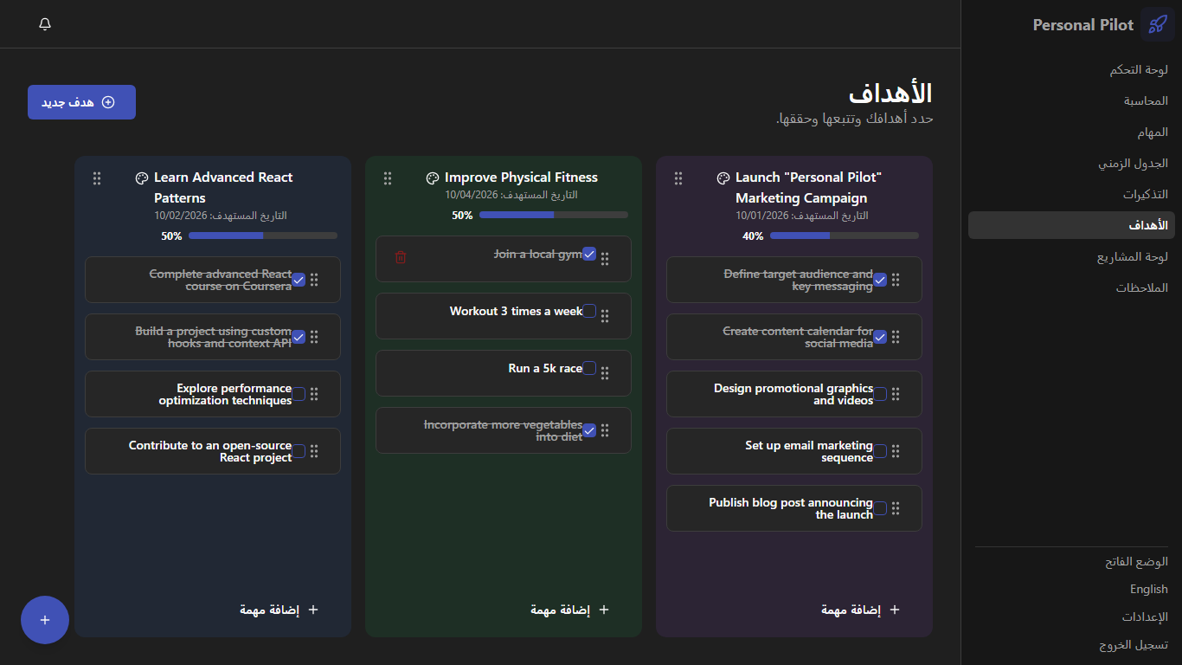Click the drag handle on Improve Physical Fitness card
This screenshot has width=1182, height=665.
point(388,178)
